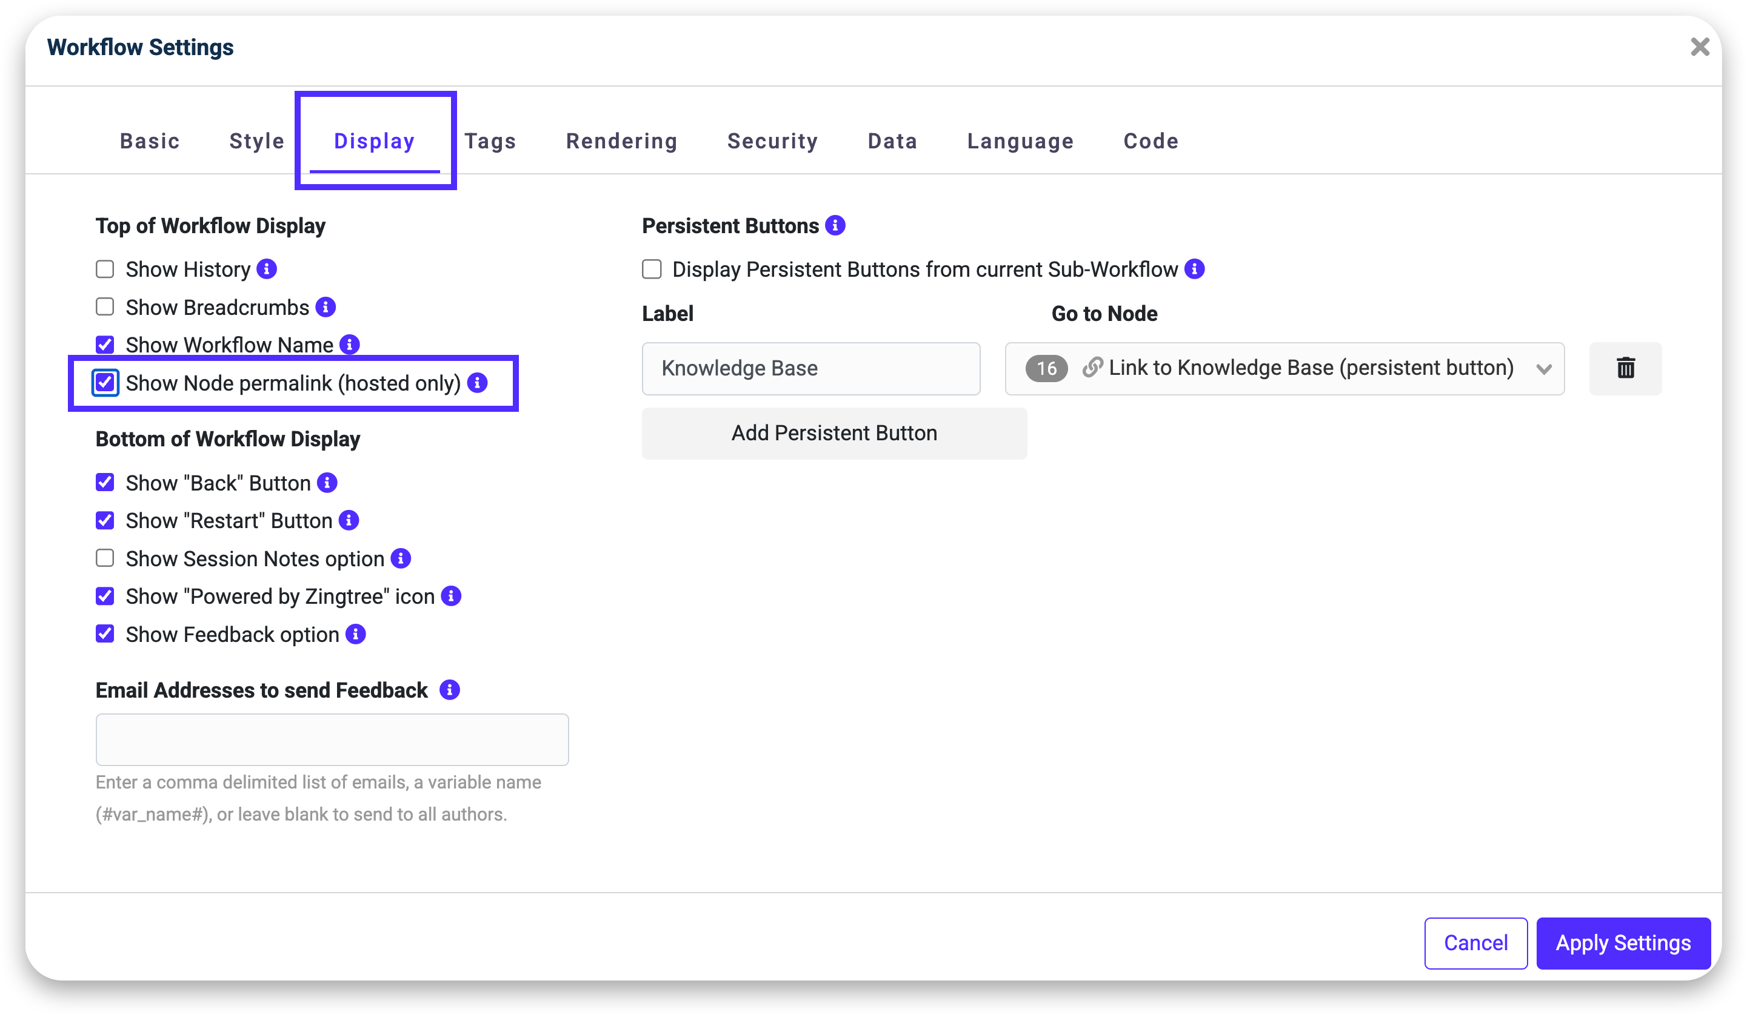
Task: Switch to the Security tab
Action: [x=772, y=141]
